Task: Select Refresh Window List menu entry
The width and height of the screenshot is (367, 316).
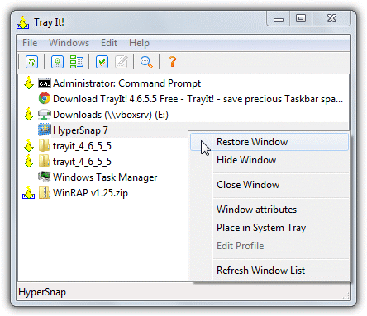Action: pos(269,271)
